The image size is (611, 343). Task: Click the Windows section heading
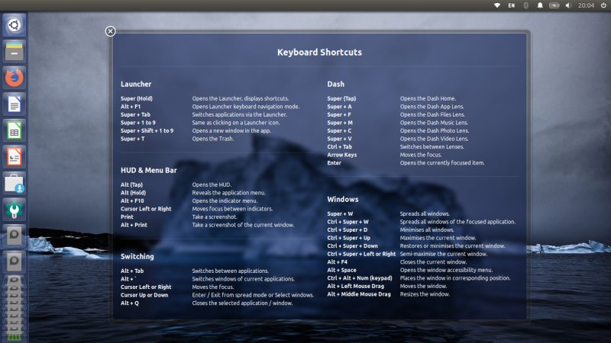(x=343, y=199)
